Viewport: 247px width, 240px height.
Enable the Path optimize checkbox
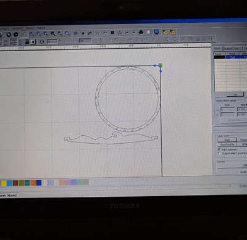click(x=219, y=149)
